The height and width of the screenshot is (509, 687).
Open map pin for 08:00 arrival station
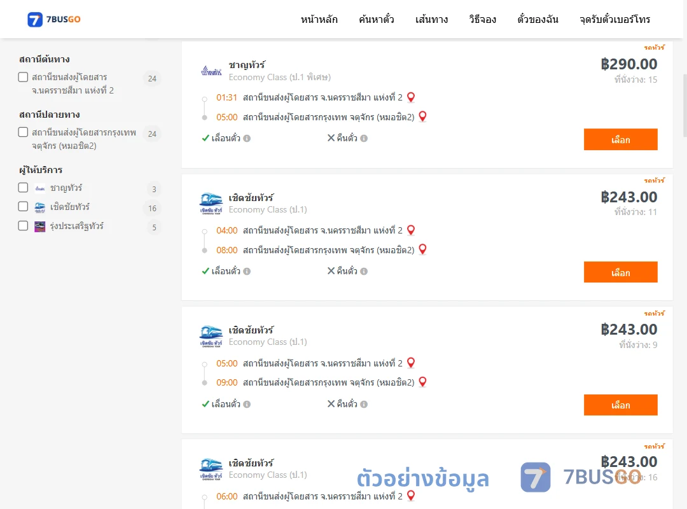click(423, 249)
